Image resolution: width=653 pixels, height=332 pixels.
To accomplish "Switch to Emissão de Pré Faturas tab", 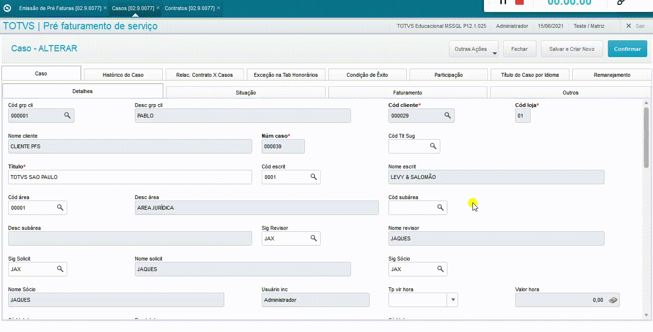I will tap(60, 8).
